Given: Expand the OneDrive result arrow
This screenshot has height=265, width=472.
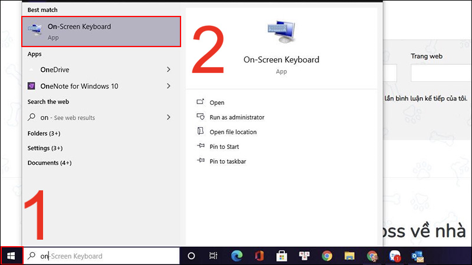Looking at the screenshot, I should pos(169,69).
